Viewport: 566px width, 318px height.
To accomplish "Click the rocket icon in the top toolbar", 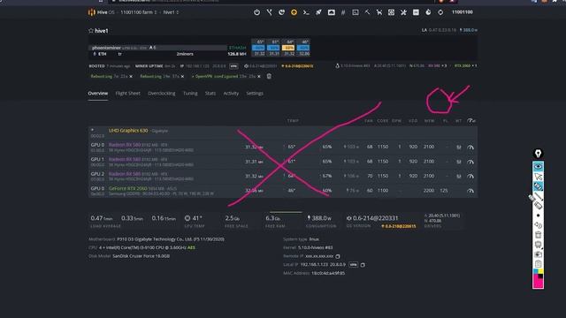I will [x=318, y=12].
